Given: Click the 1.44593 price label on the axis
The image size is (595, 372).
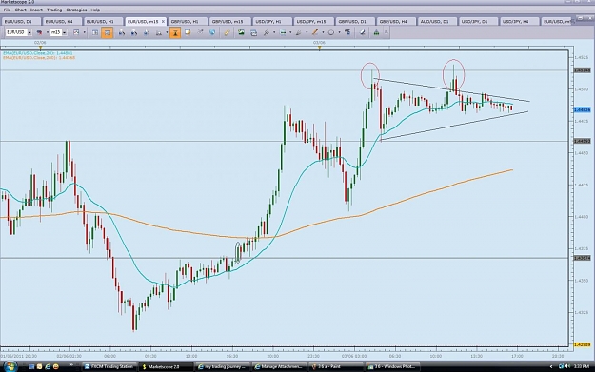Looking at the screenshot, I should point(582,141).
